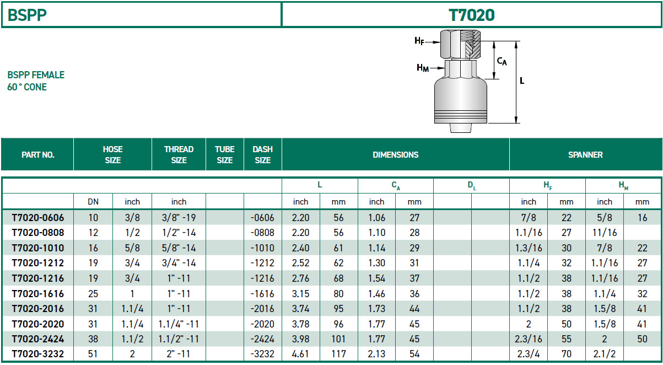Select part number T7020-1616

pyautogui.click(x=37, y=293)
